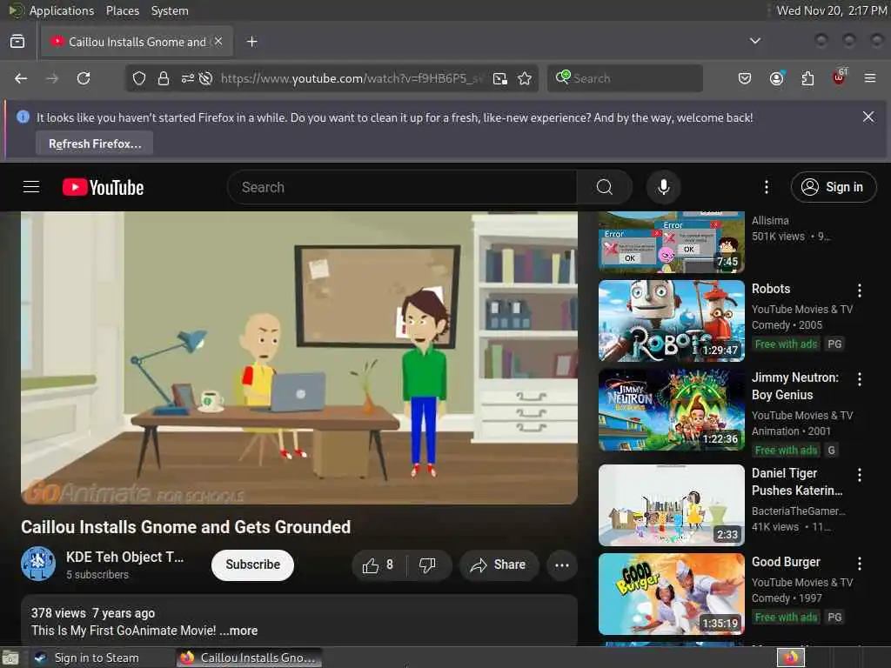The width and height of the screenshot is (891, 668).
Task: Bookmark this page with the star icon
Action: pyautogui.click(x=525, y=78)
